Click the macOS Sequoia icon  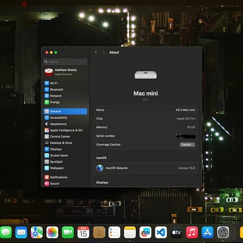pyautogui.click(x=100, y=168)
